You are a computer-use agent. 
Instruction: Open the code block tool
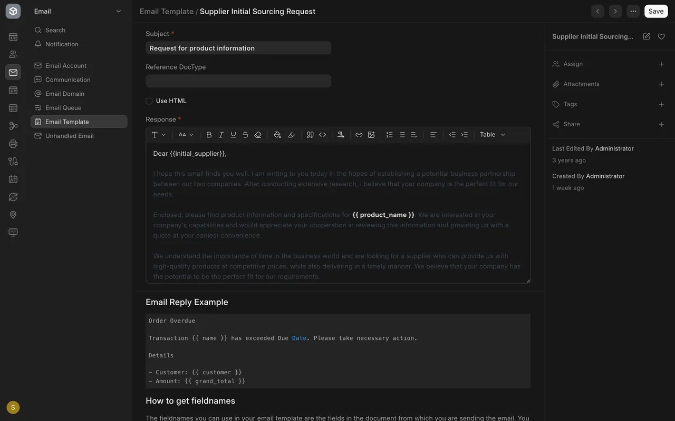pos(322,135)
